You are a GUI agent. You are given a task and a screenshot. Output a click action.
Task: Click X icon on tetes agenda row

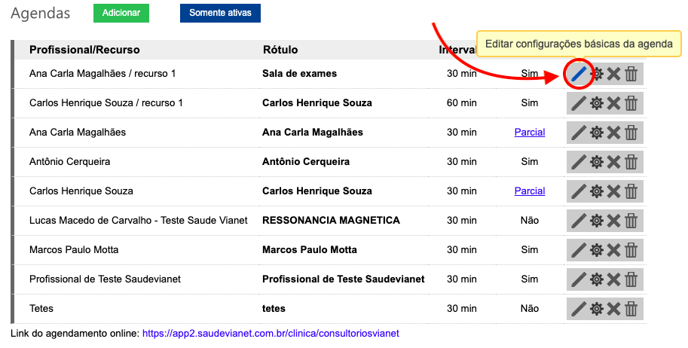tap(614, 309)
